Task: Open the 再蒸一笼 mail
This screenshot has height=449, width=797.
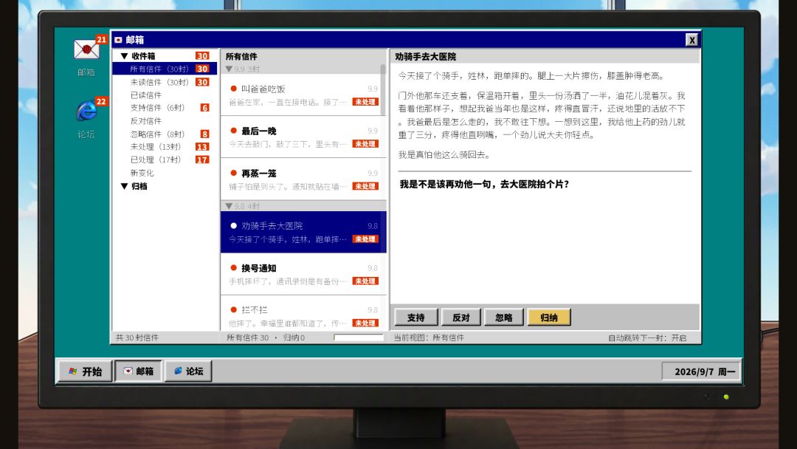Action: pyautogui.click(x=303, y=179)
